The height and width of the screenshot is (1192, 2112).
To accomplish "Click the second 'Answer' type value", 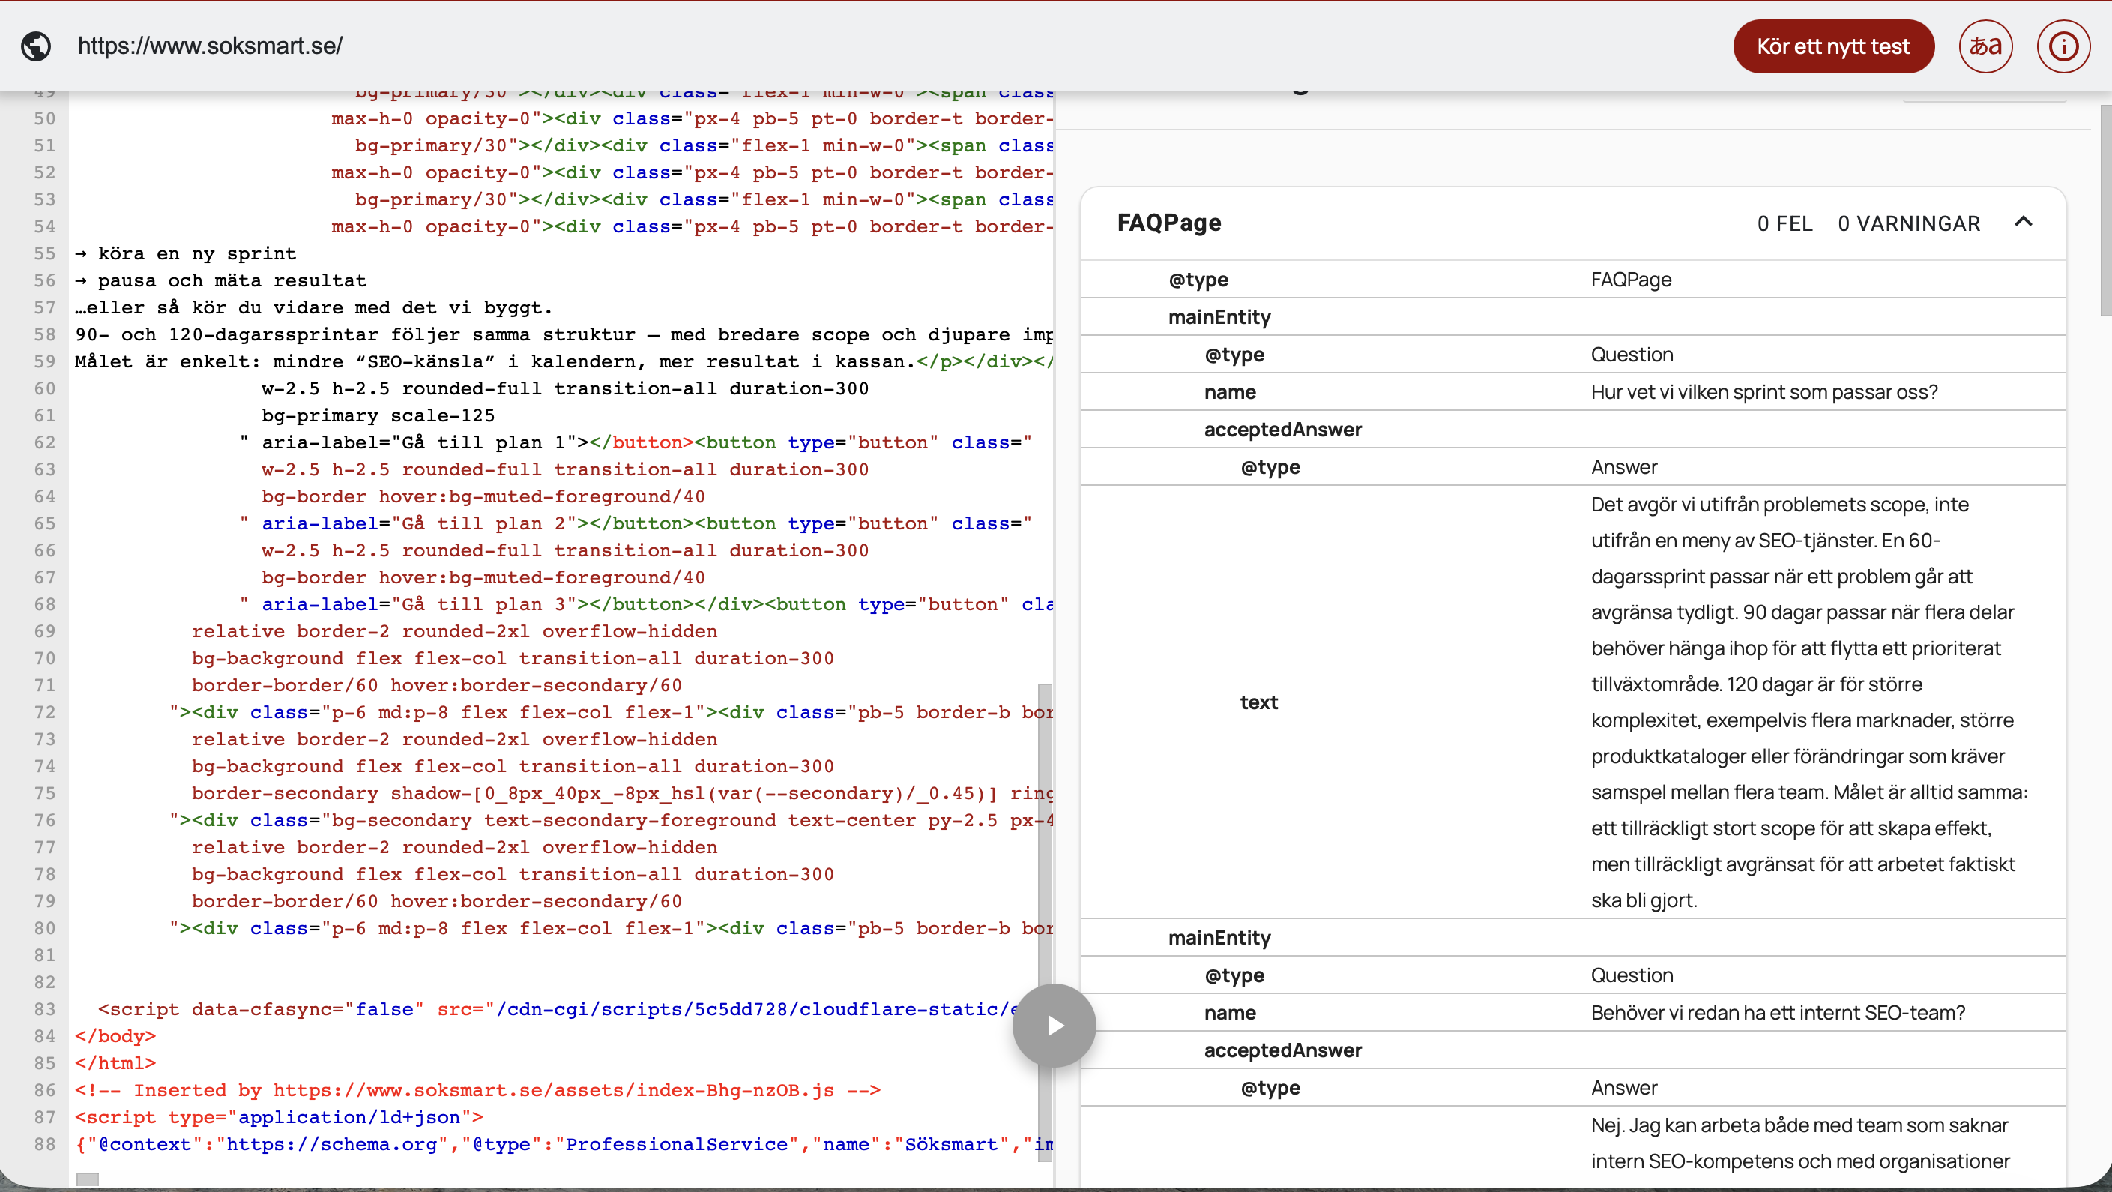I will [1623, 1088].
